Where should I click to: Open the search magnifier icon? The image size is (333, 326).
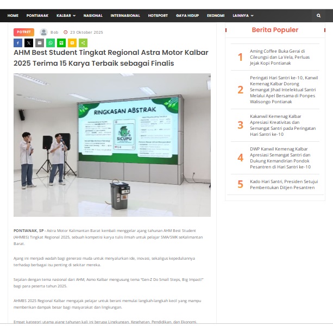[319, 16]
